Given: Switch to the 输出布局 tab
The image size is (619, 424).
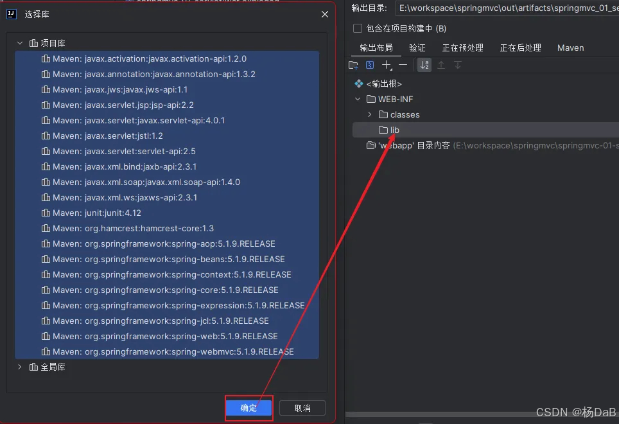Looking at the screenshot, I should (x=376, y=48).
